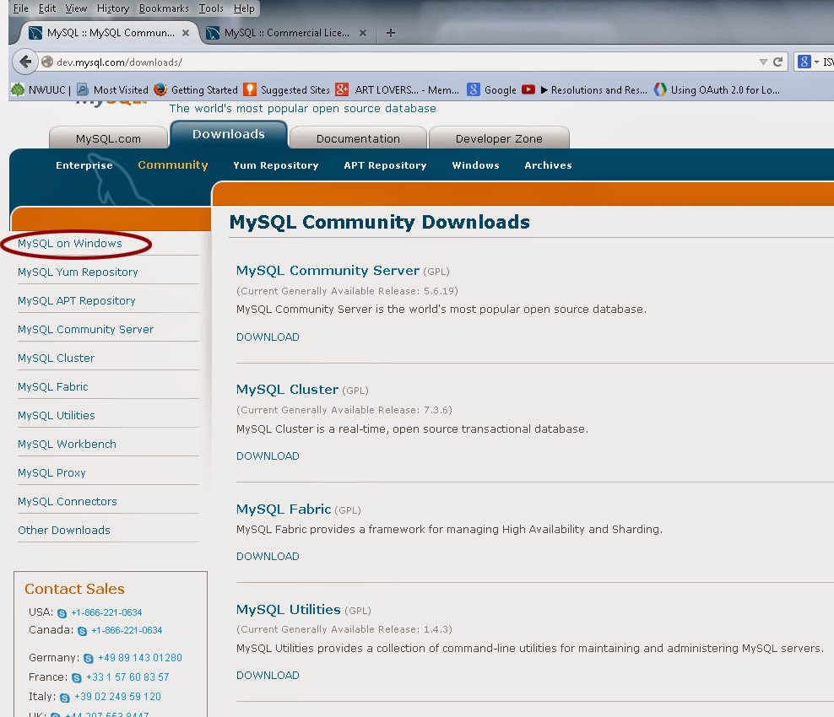Click the MySQL Community Server heading link

[328, 271]
